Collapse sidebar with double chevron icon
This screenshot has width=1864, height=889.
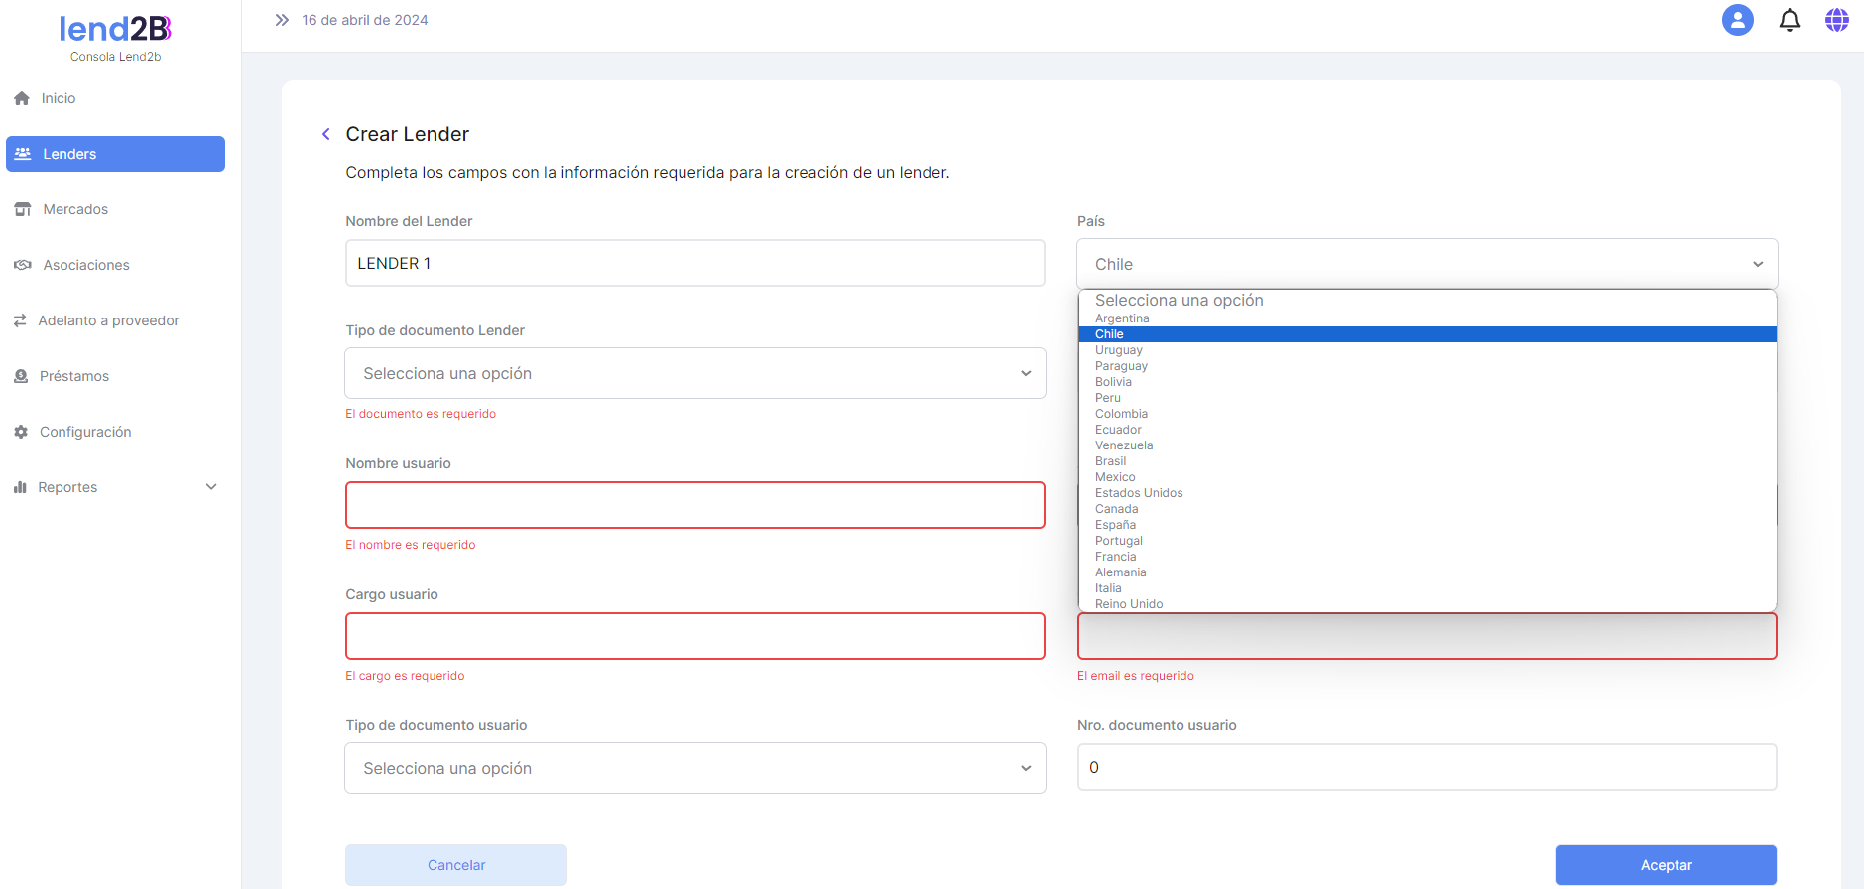click(282, 20)
